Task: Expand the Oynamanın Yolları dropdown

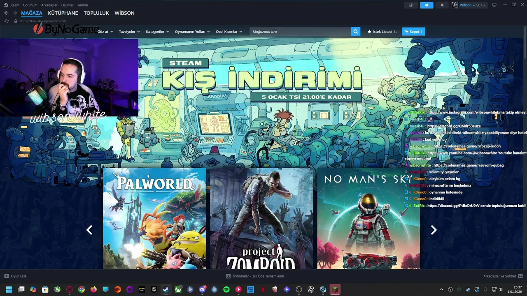Action: click(x=192, y=32)
